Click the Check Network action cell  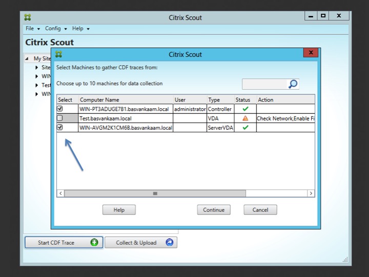coord(285,118)
